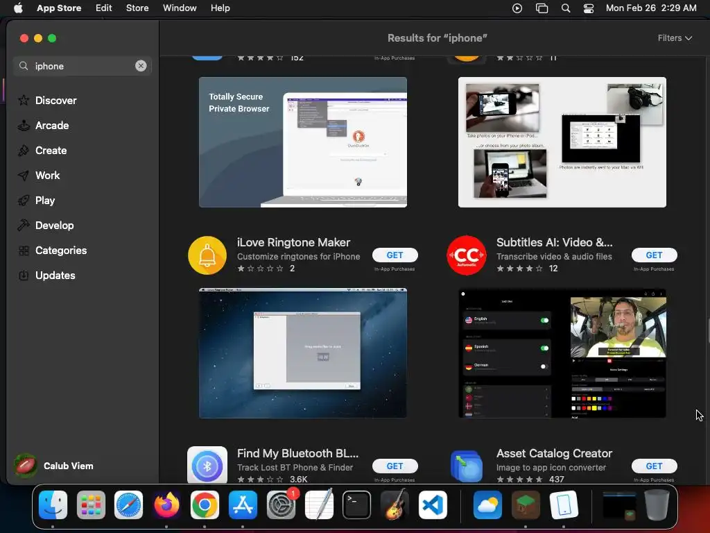Image resolution: width=710 pixels, height=533 pixels.
Task: Click the 'Transcribe video & audio files' subtitle
Action: coord(554,257)
